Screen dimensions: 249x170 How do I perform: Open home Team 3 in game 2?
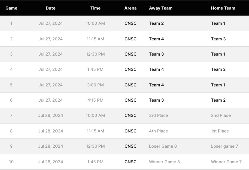click(218, 39)
